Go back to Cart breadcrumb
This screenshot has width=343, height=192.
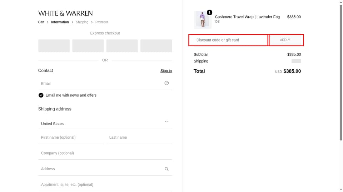click(x=41, y=22)
